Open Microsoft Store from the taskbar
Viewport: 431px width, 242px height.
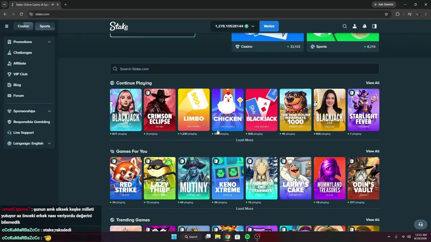(237, 237)
